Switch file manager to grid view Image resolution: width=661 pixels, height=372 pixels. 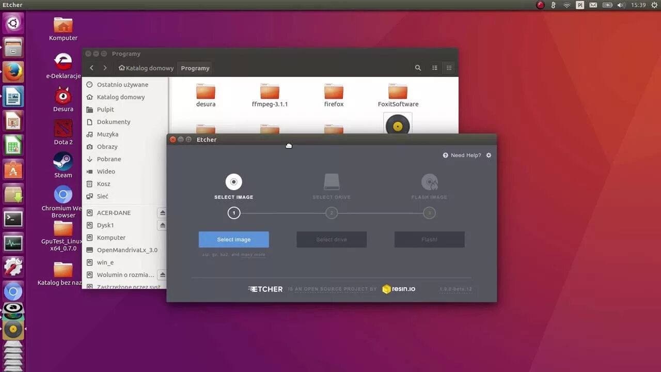449,68
